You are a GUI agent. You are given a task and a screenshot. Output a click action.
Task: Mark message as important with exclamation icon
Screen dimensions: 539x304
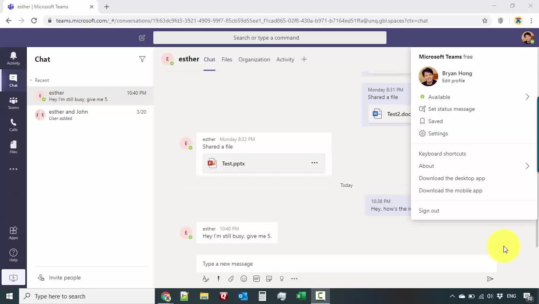click(218, 279)
